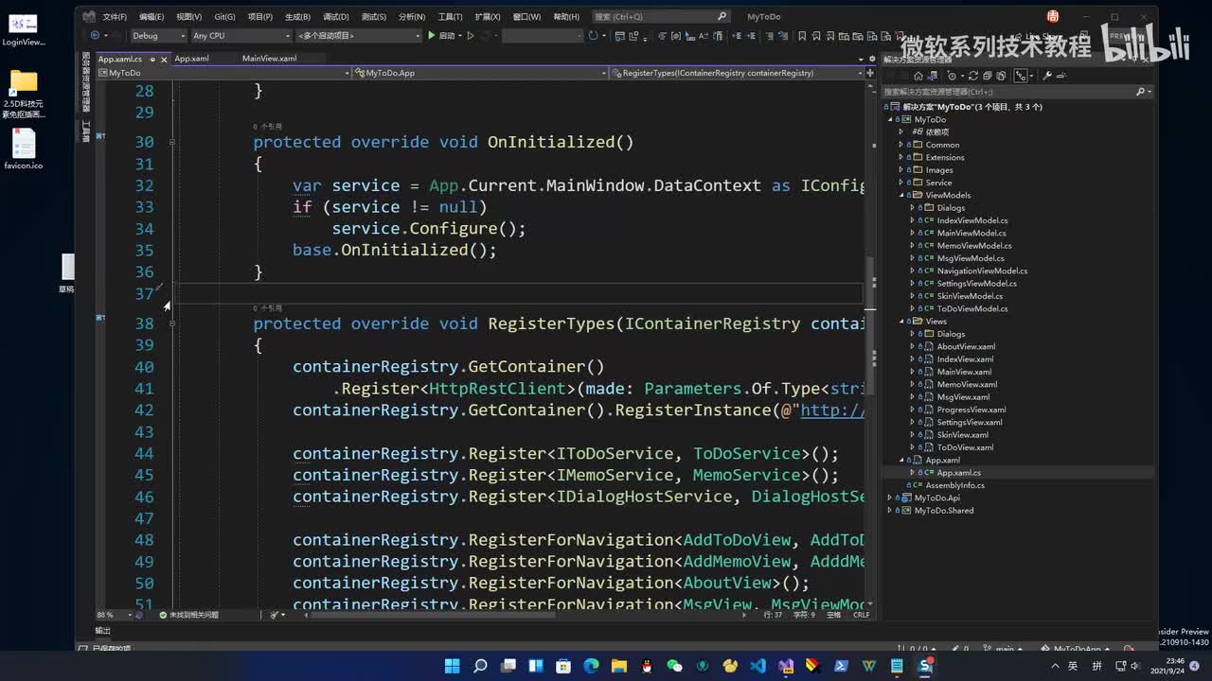Click the Home icon in Solution Explorer toolbar
Viewport: 1212px width, 681px height.
pos(918,76)
